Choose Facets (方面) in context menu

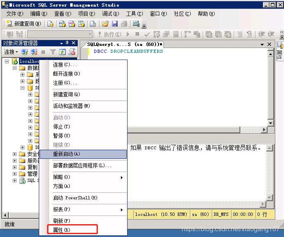tap(83, 186)
